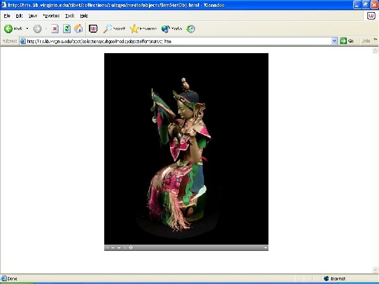Viewport: 379px width, 284px height.
Task: Open the Help menu
Action: 84,16
